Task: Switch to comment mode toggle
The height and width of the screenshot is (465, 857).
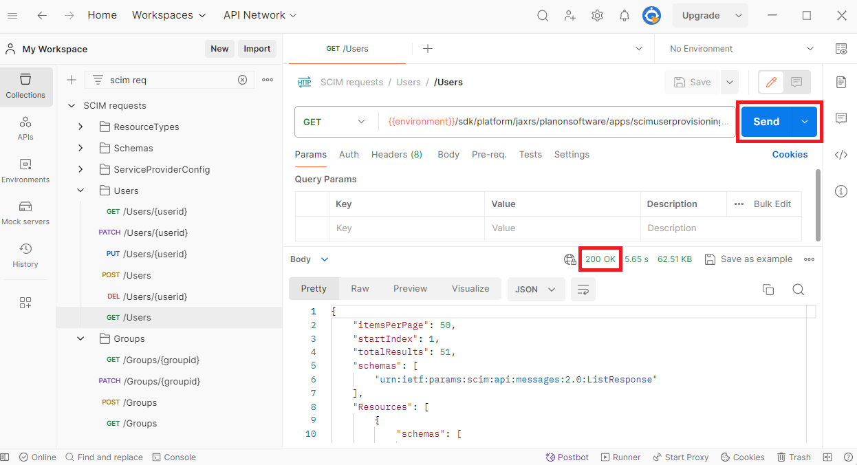Action: 796,82
